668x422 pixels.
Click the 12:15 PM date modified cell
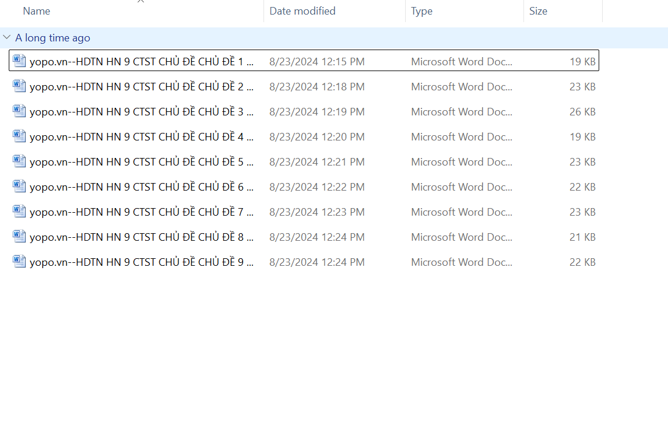pos(317,61)
